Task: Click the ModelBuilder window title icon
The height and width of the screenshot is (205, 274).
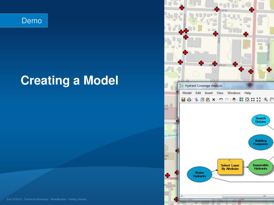Action: click(x=182, y=86)
